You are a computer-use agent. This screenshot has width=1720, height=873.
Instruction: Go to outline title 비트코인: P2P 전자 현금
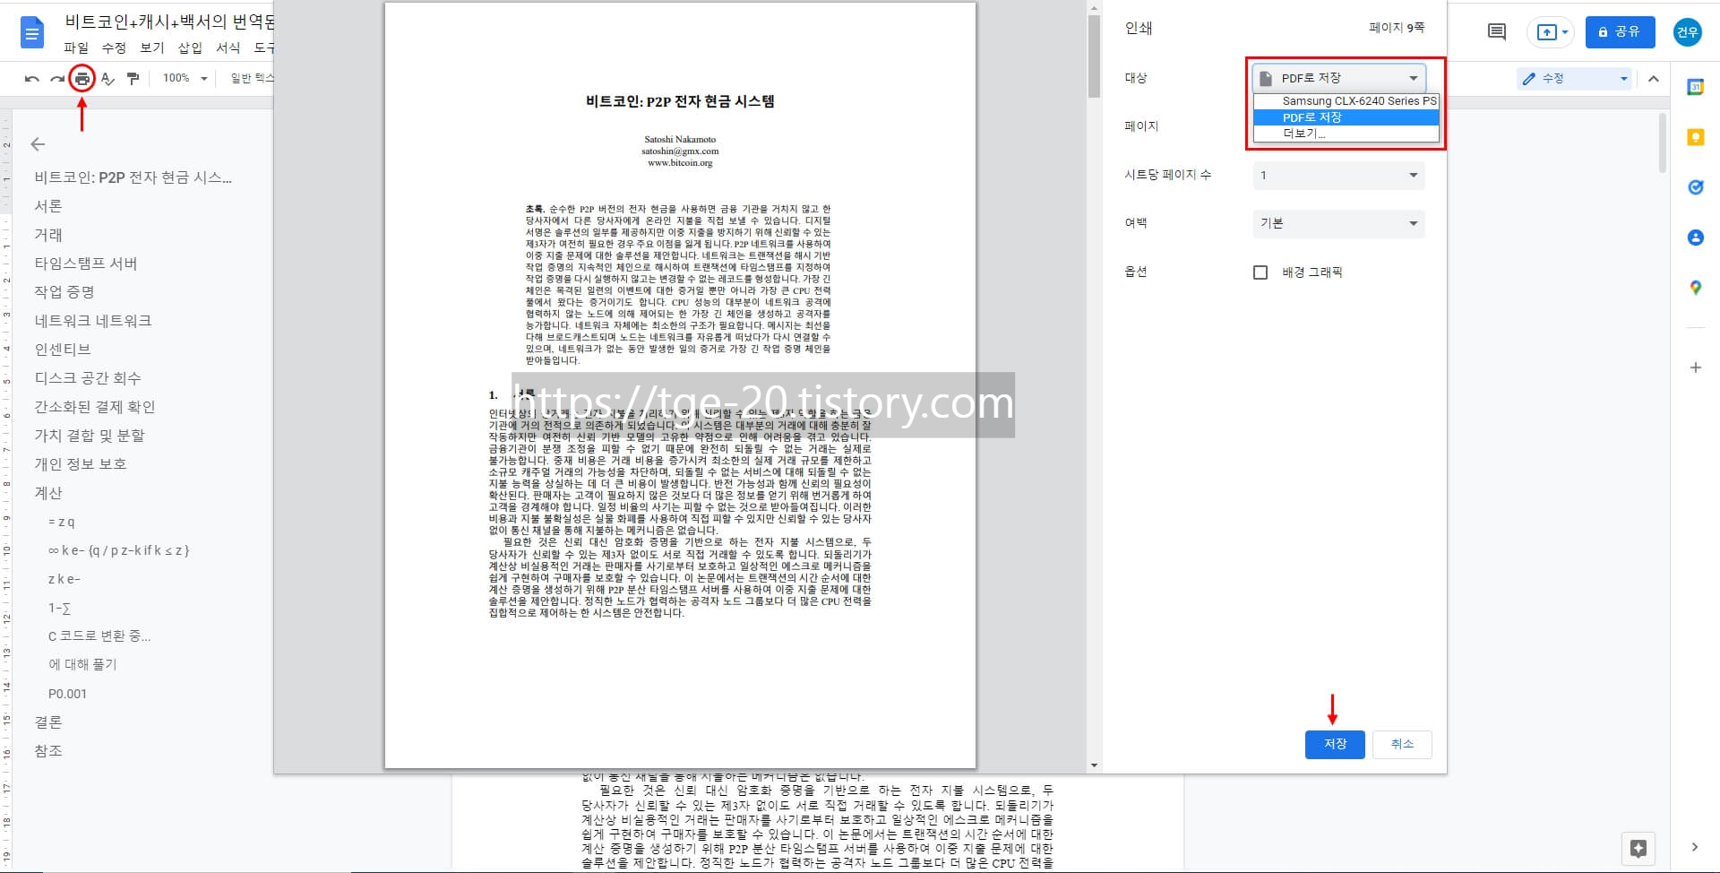click(x=133, y=177)
